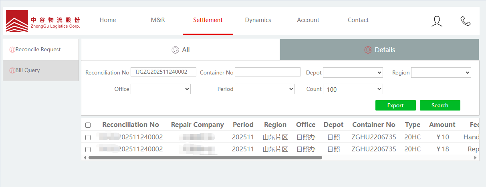Toggle the select-all checkbox in table header

pyautogui.click(x=88, y=125)
